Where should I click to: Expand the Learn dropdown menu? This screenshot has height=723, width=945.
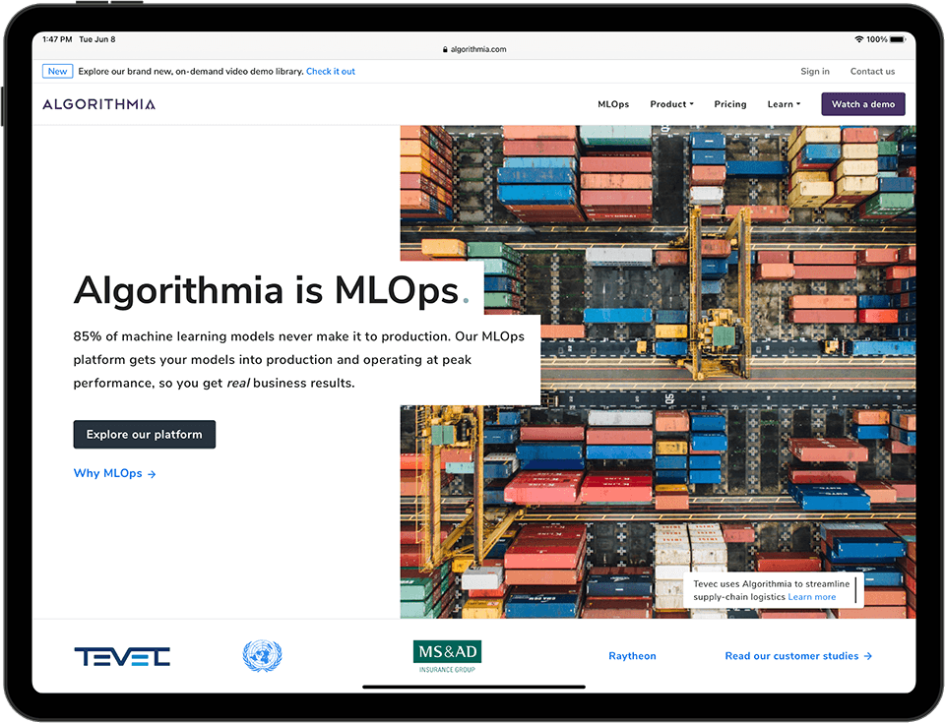(784, 104)
